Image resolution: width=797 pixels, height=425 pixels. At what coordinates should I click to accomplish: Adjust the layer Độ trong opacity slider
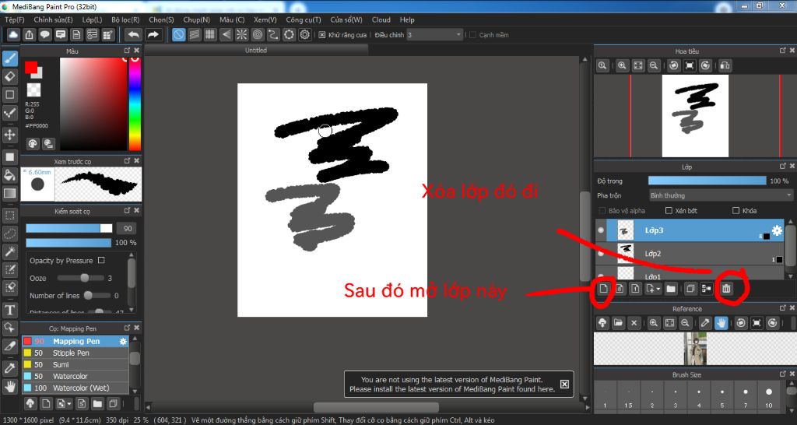click(707, 181)
